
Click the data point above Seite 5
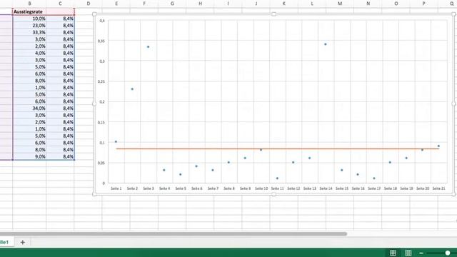tap(181, 174)
